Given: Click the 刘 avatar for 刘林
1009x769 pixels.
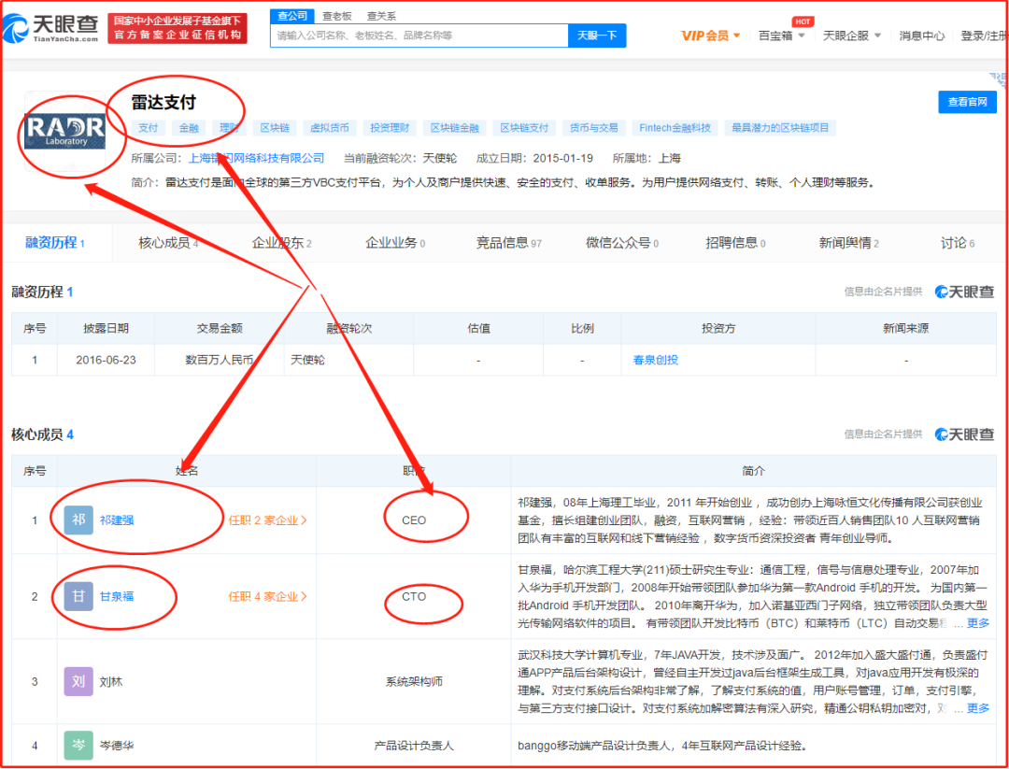Looking at the screenshot, I should [78, 681].
